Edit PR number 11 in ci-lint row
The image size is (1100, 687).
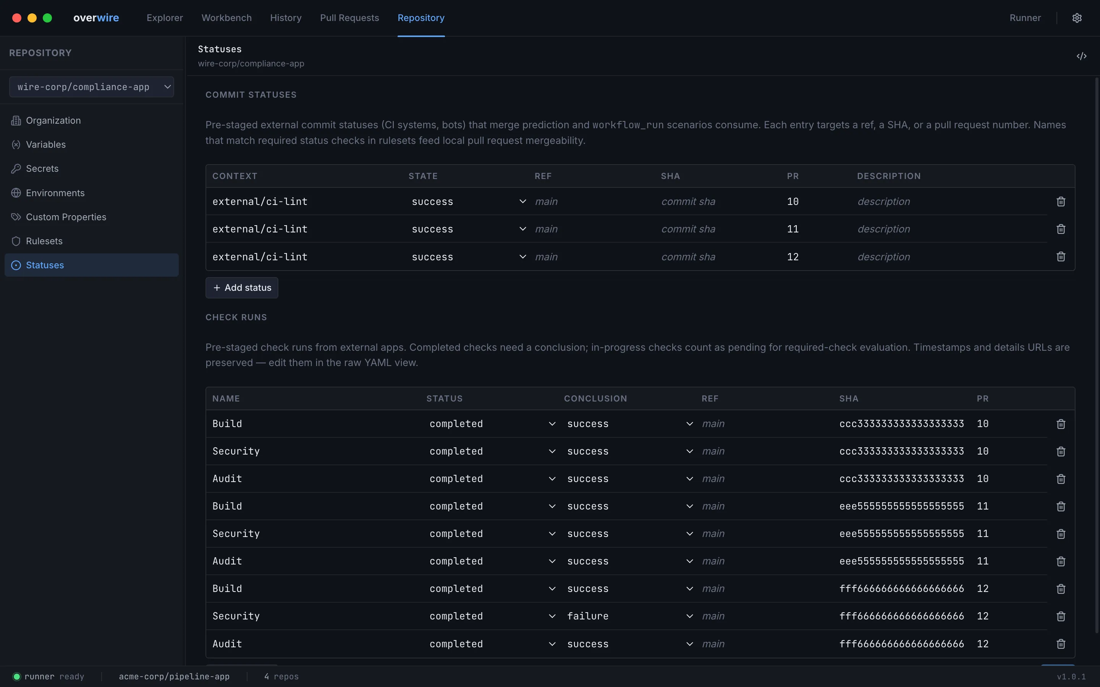click(818, 229)
